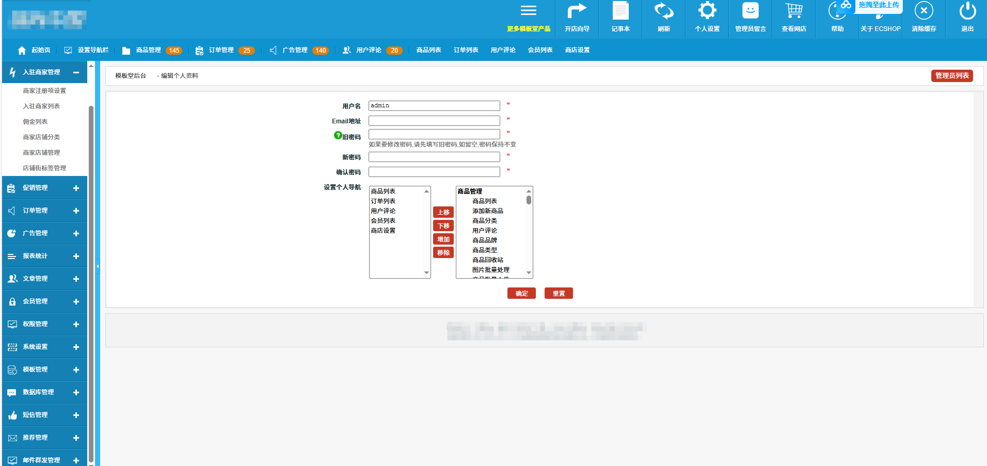Open the 商品管理 navigation menu item

click(x=148, y=50)
